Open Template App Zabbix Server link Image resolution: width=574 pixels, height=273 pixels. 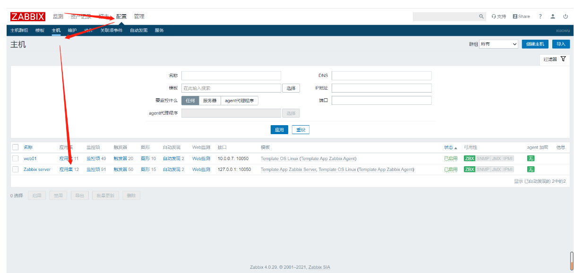point(288,169)
